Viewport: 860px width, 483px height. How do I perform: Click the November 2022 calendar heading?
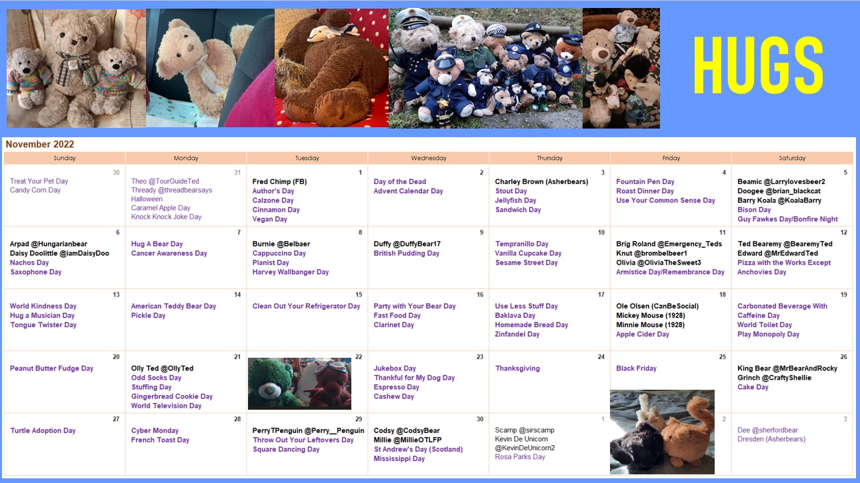[x=40, y=145]
